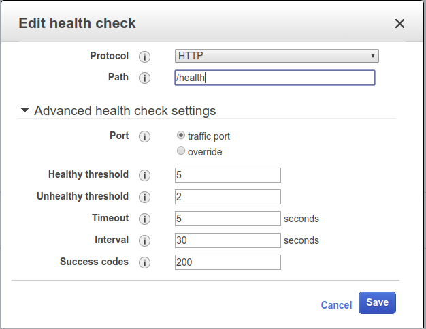Click the Interval info icon
This screenshot has height=329, width=426.
coord(144,240)
